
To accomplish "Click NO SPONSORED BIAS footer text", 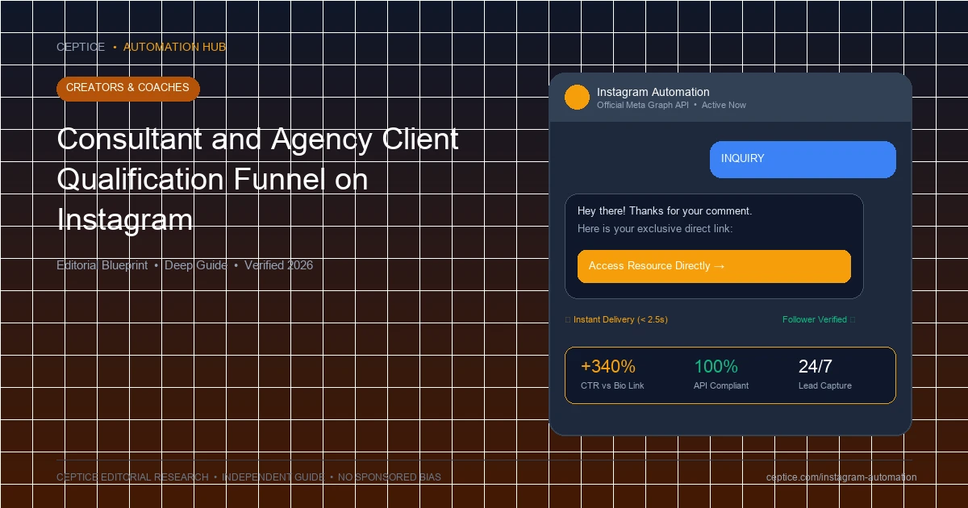I will point(390,477).
